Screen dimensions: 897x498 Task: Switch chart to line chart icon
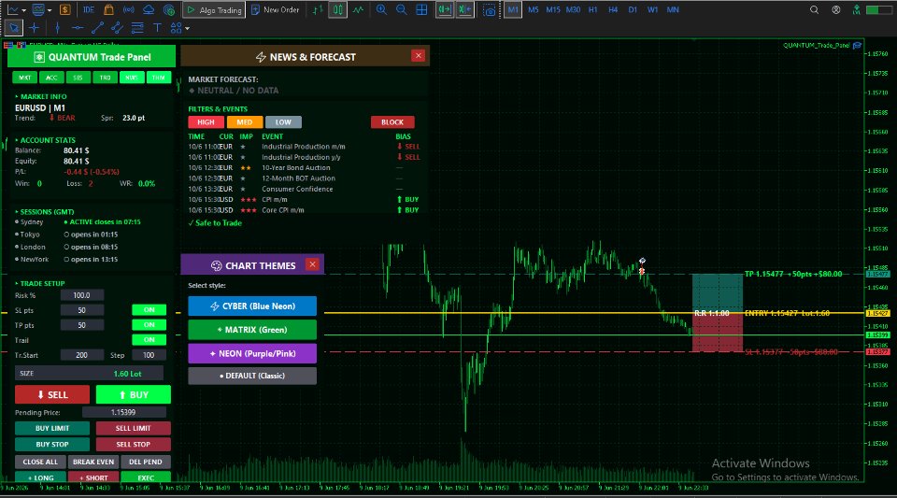click(358, 9)
